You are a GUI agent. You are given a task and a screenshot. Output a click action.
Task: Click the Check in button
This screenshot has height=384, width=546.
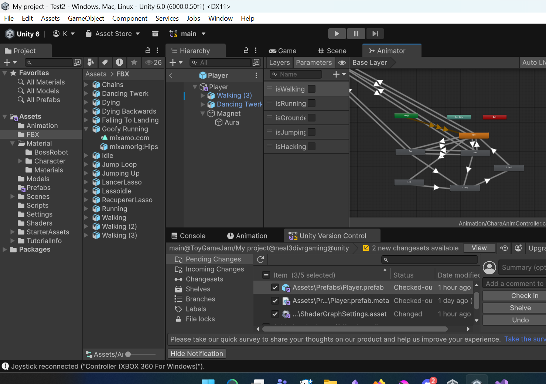tap(514, 296)
